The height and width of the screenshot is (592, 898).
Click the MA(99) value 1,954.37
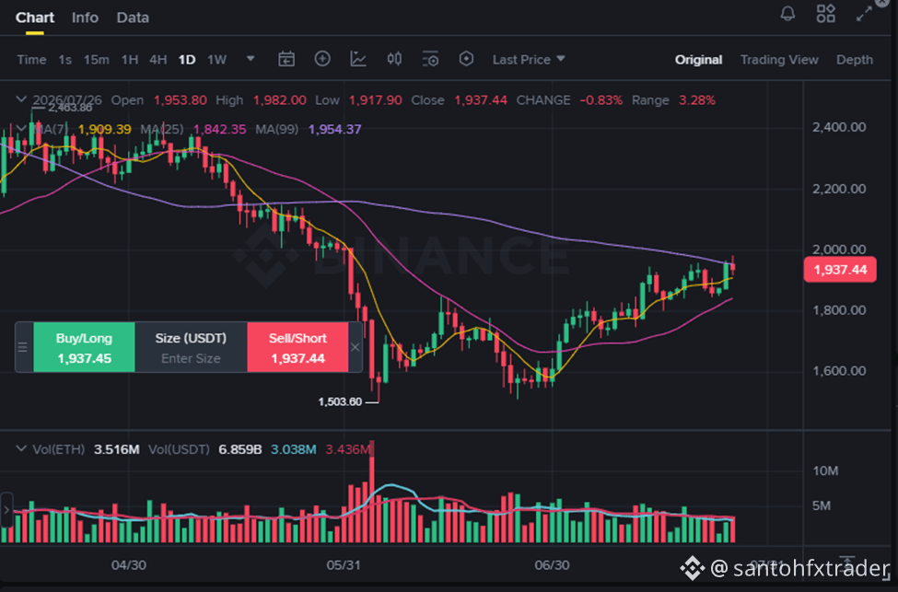point(334,130)
